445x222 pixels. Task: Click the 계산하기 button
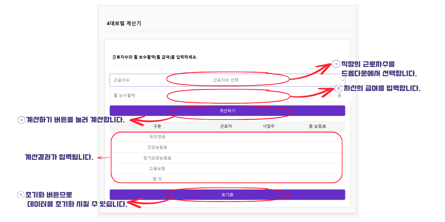coord(227,111)
